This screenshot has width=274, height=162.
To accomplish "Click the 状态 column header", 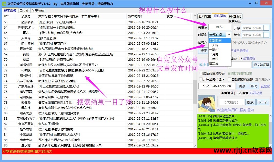I will coord(178,16).
